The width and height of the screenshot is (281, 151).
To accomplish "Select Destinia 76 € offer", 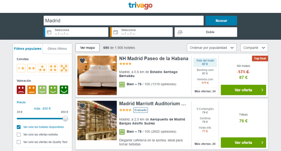I will 205,120.
